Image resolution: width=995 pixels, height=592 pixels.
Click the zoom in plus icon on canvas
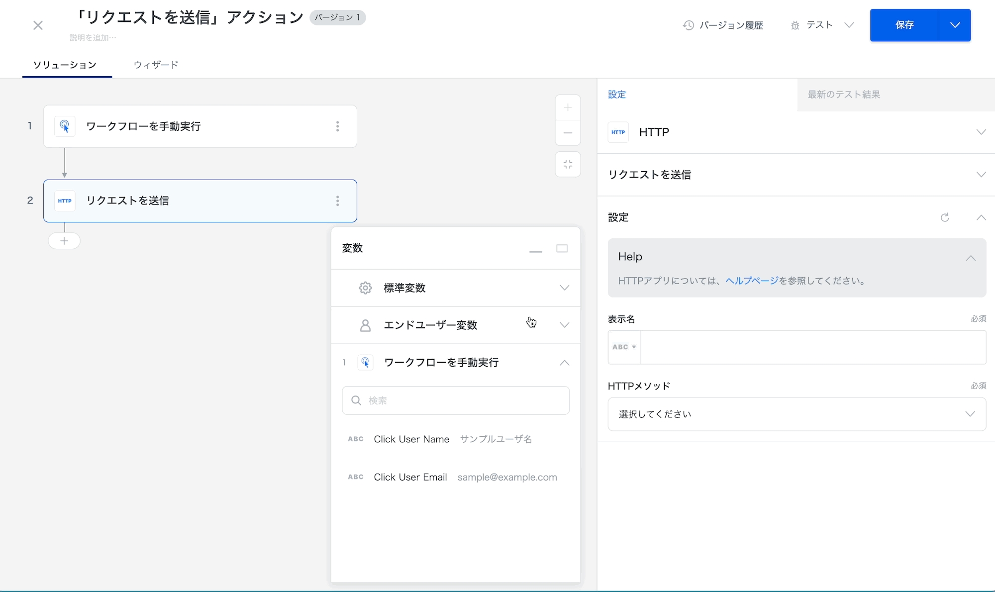[x=568, y=107]
